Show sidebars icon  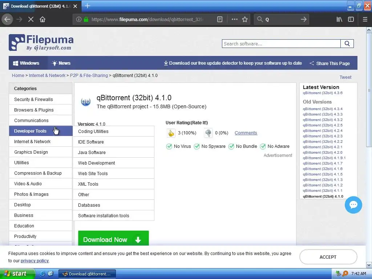click(351, 20)
